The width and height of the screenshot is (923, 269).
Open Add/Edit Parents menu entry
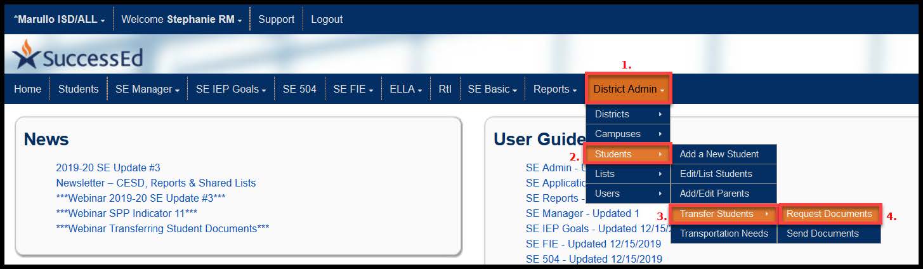(x=714, y=194)
